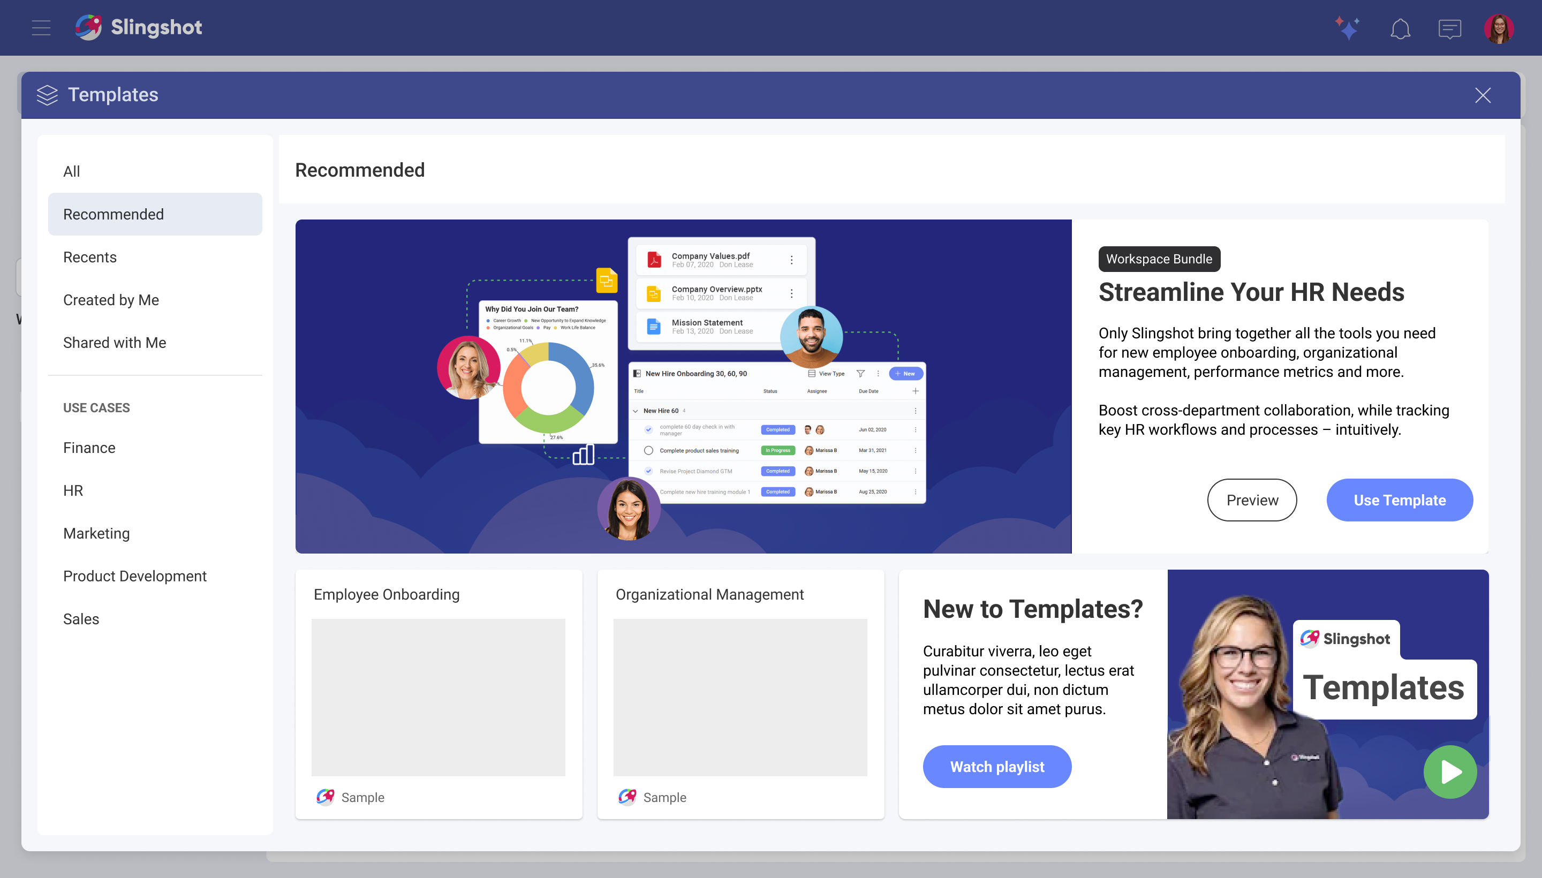Screen dimensions: 1542x878
Task: Select the Product Development use case
Action: tap(155, 576)
